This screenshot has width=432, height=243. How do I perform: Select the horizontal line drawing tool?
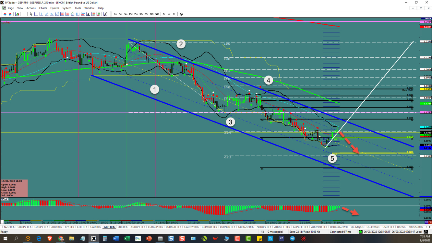36,14
